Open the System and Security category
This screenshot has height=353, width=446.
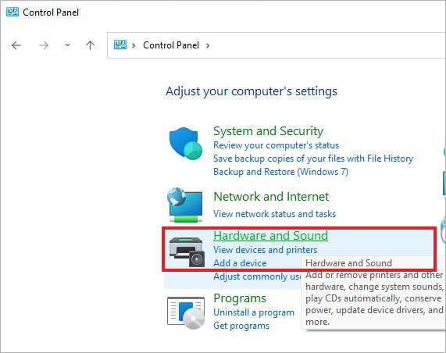268,131
